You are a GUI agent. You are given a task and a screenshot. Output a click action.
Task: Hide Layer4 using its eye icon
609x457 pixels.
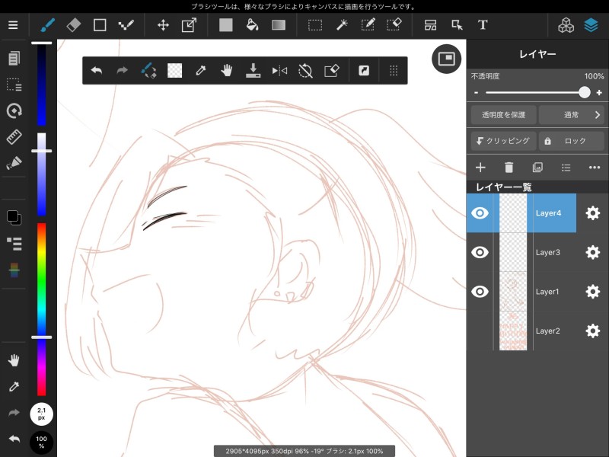point(480,213)
